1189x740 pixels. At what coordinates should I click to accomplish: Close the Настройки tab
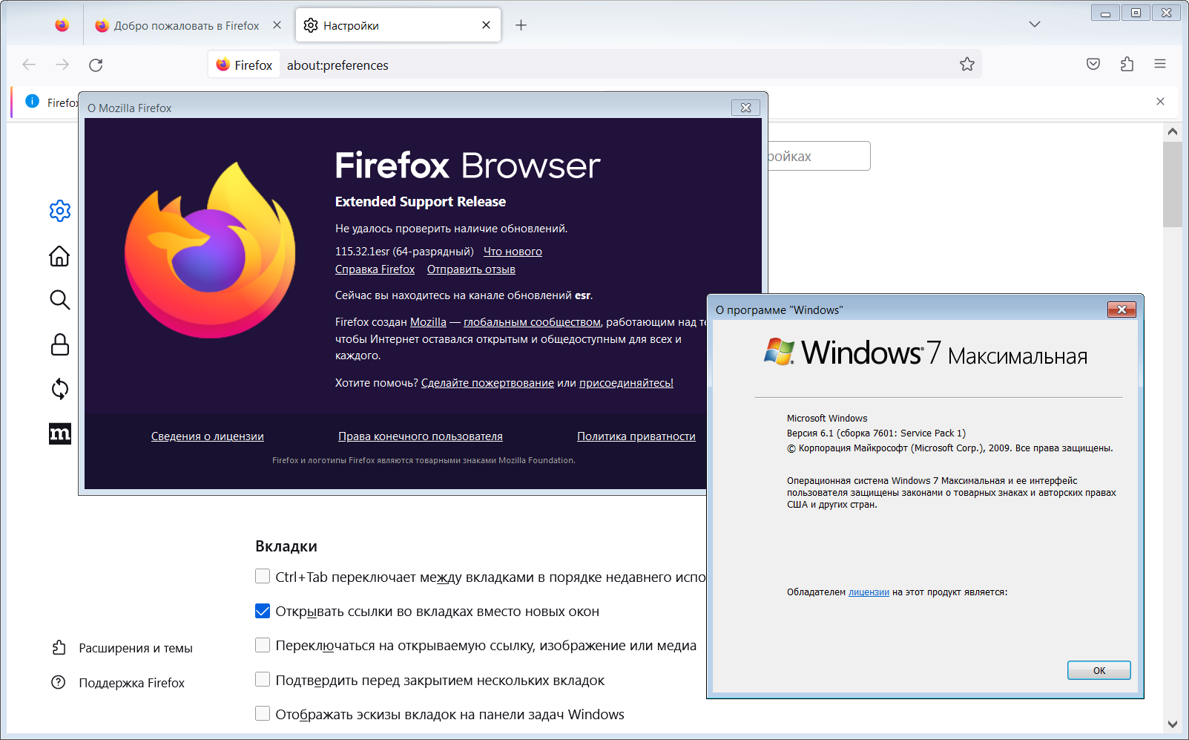486,25
